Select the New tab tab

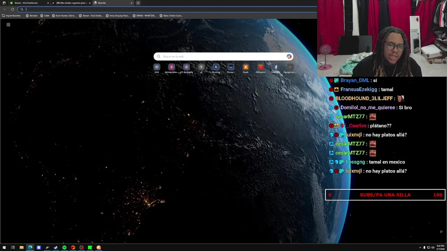(113, 3)
